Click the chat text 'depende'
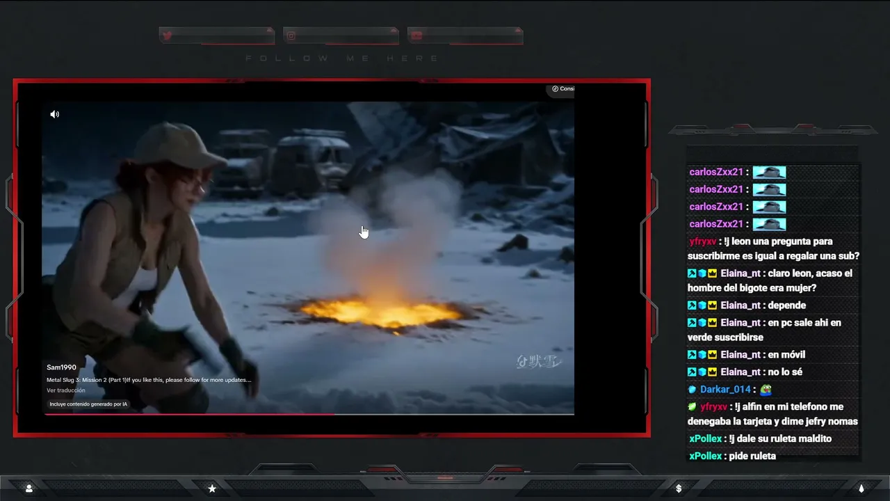 click(x=786, y=305)
